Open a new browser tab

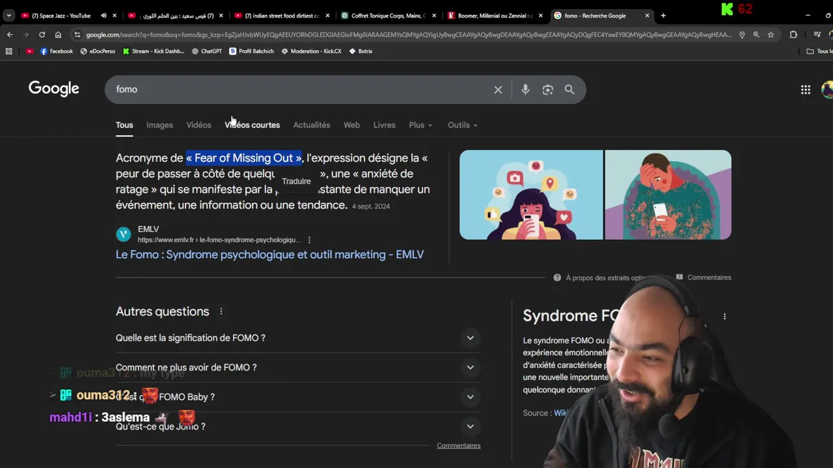click(x=663, y=16)
